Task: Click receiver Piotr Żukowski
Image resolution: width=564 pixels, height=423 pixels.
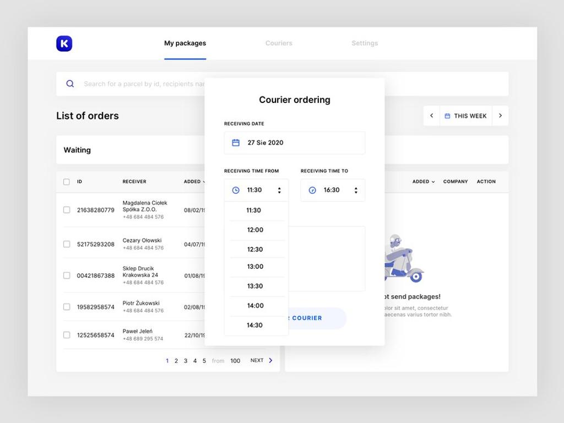Action: (141, 303)
